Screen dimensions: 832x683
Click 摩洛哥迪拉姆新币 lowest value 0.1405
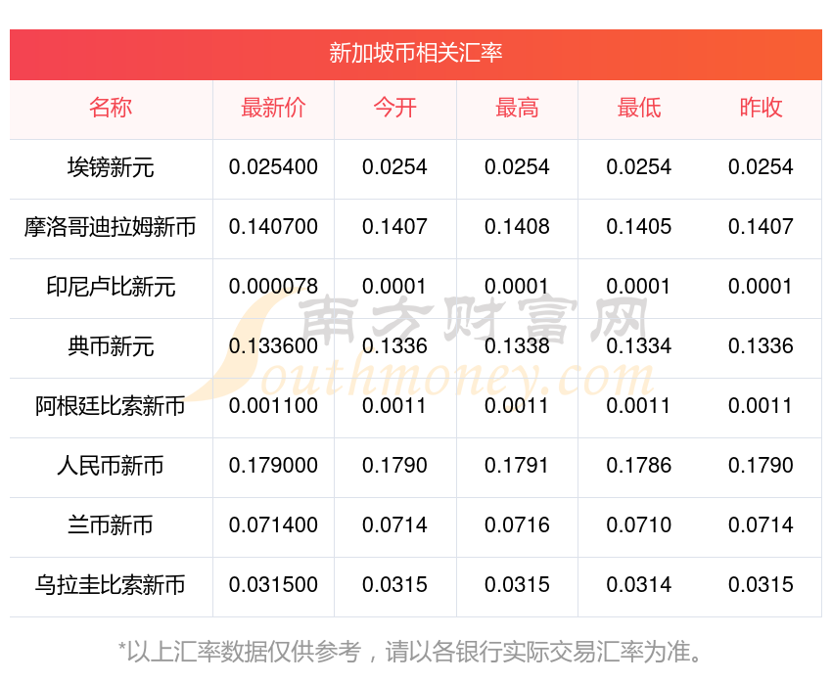pyautogui.click(x=639, y=227)
